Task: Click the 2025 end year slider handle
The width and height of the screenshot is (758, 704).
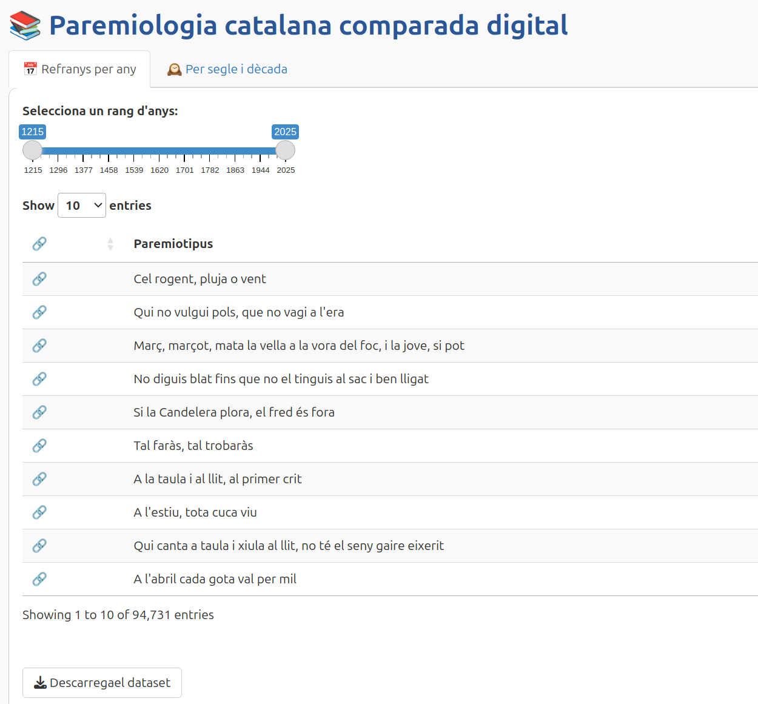Action: point(285,150)
